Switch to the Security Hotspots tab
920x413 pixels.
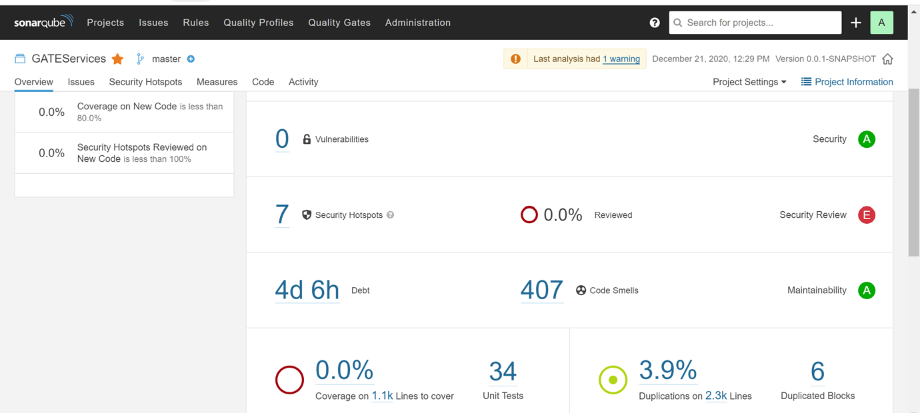[x=145, y=82]
